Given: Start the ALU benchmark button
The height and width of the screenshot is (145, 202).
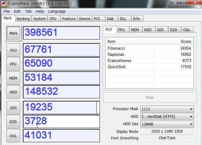Looking at the screenshot, I should point(13,50).
